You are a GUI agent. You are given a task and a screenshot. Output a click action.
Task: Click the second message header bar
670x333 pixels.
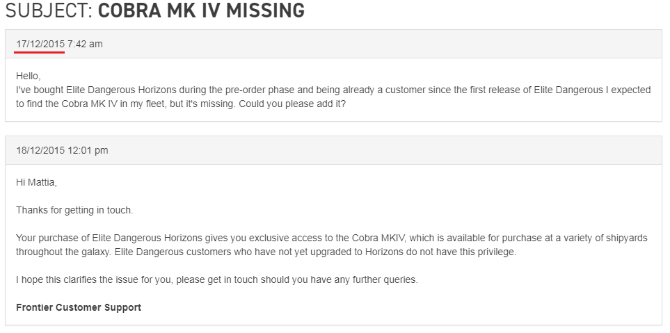pos(334,150)
